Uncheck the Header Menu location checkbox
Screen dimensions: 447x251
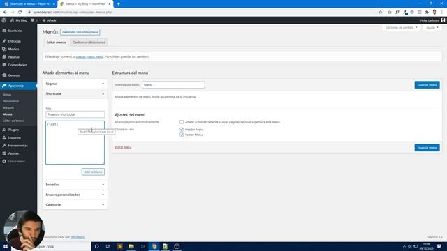tap(182, 130)
